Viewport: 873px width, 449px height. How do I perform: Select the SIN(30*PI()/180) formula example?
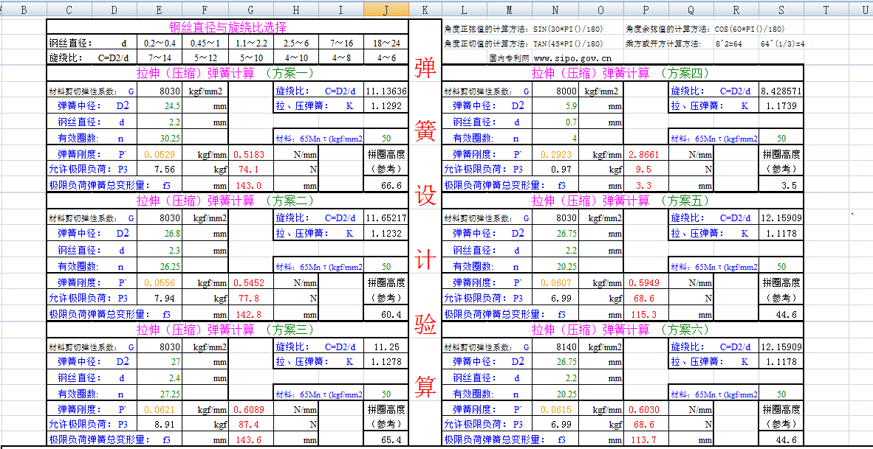click(567, 29)
